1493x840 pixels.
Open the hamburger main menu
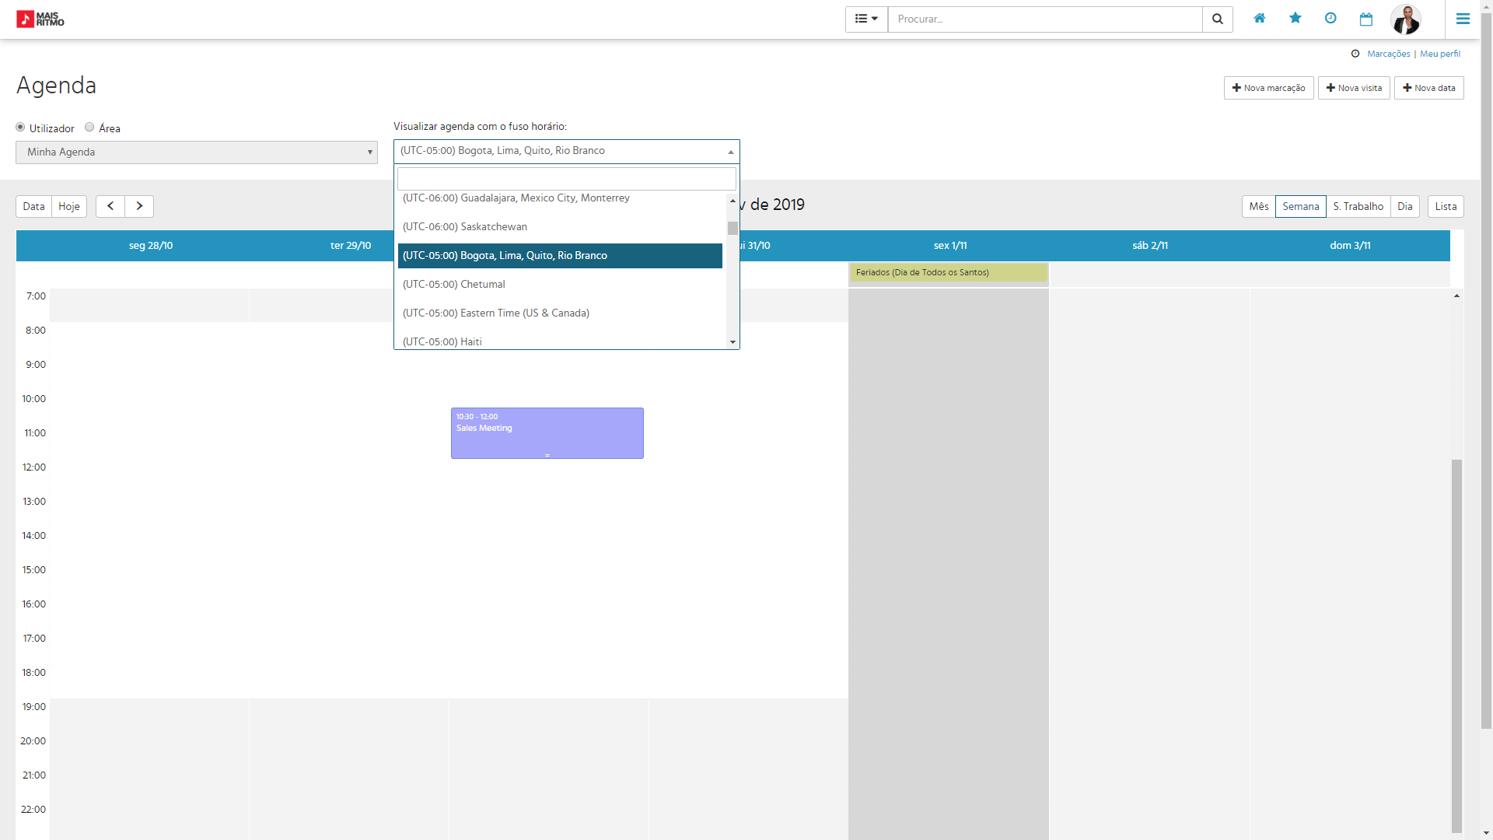(1463, 19)
